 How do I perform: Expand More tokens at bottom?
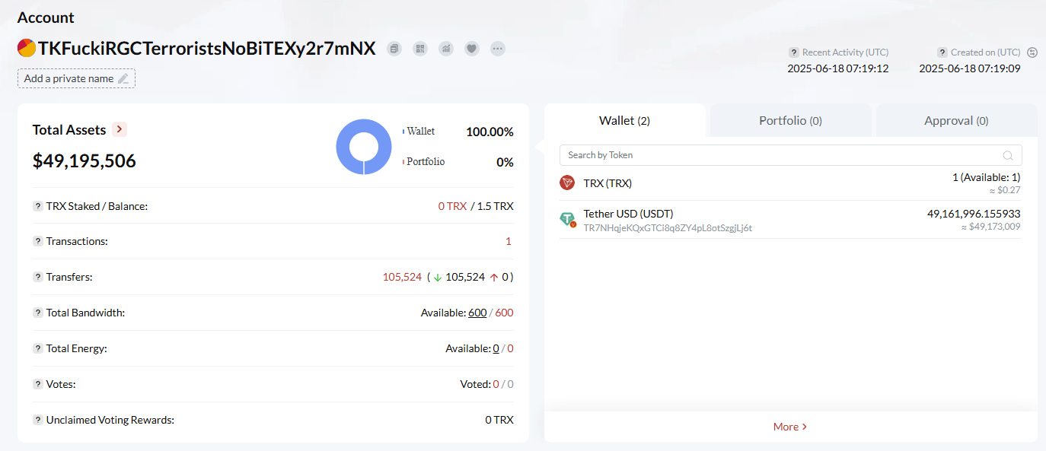pyautogui.click(x=790, y=427)
